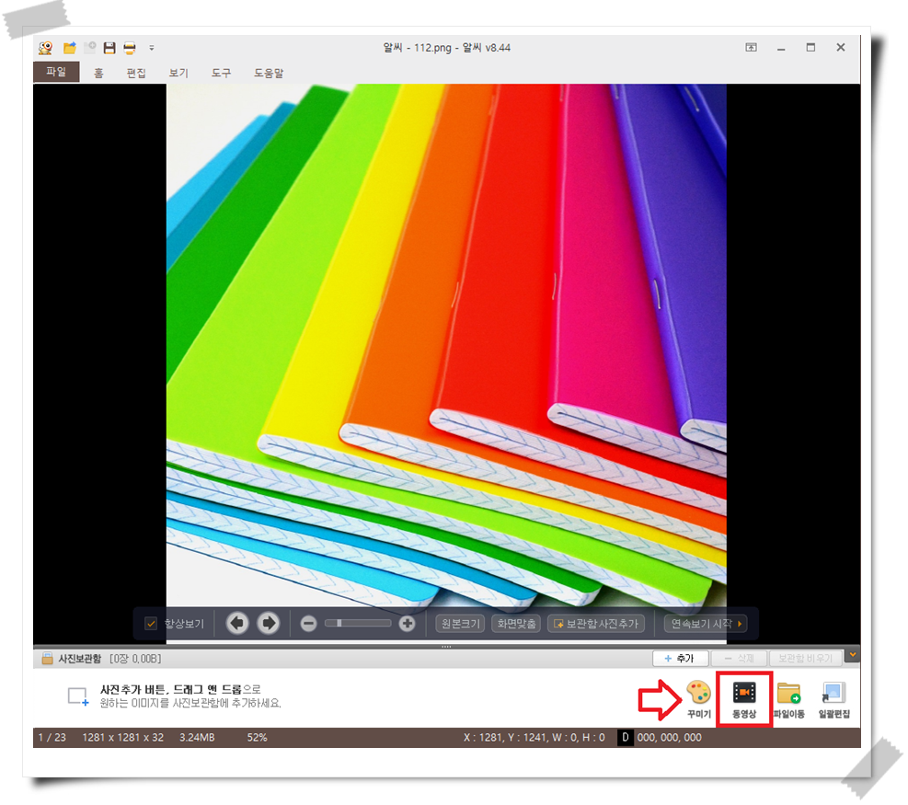
Task: Save the image with the floppy disk icon
Action: 109,48
